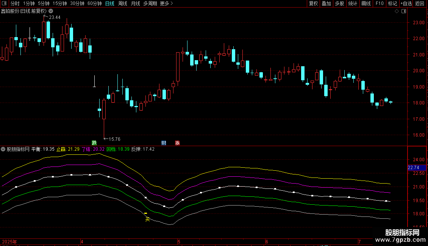This screenshot has width=428, height=246.
Task: Click month 7 on the time axis
Action: 359,241
